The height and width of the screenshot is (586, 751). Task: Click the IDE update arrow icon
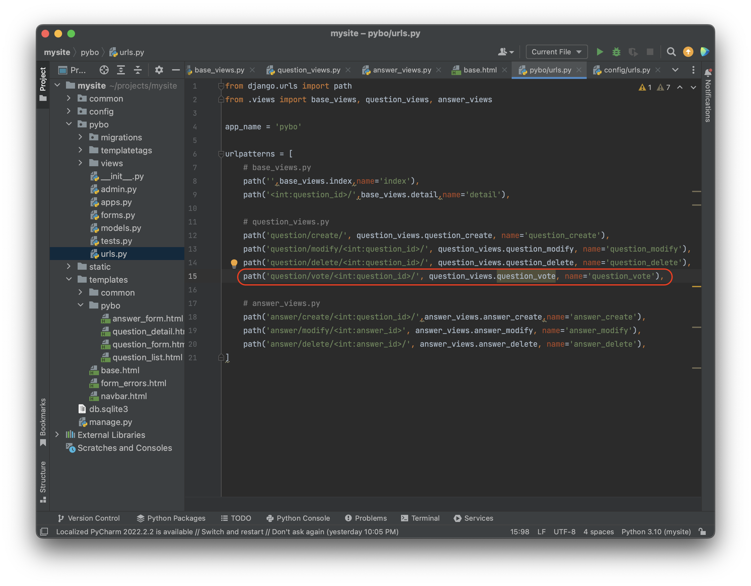(688, 52)
